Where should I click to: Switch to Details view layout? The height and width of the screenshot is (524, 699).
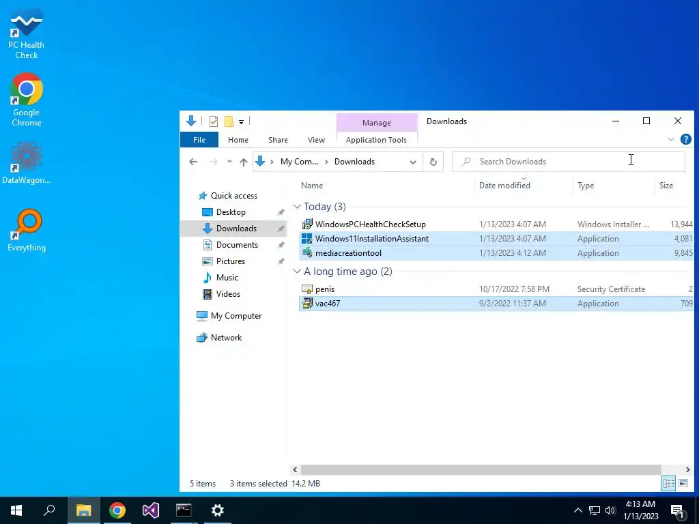pyautogui.click(x=668, y=483)
